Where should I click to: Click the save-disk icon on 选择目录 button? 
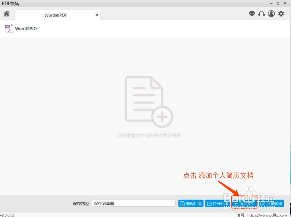(182, 203)
